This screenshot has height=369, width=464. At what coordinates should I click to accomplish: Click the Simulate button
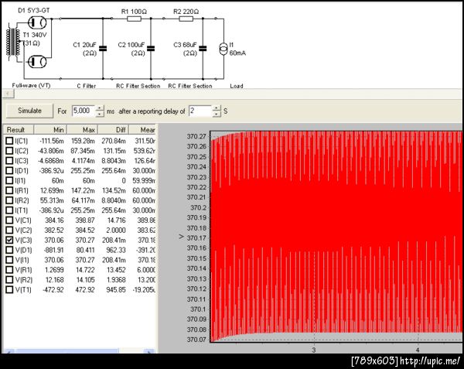point(29,111)
